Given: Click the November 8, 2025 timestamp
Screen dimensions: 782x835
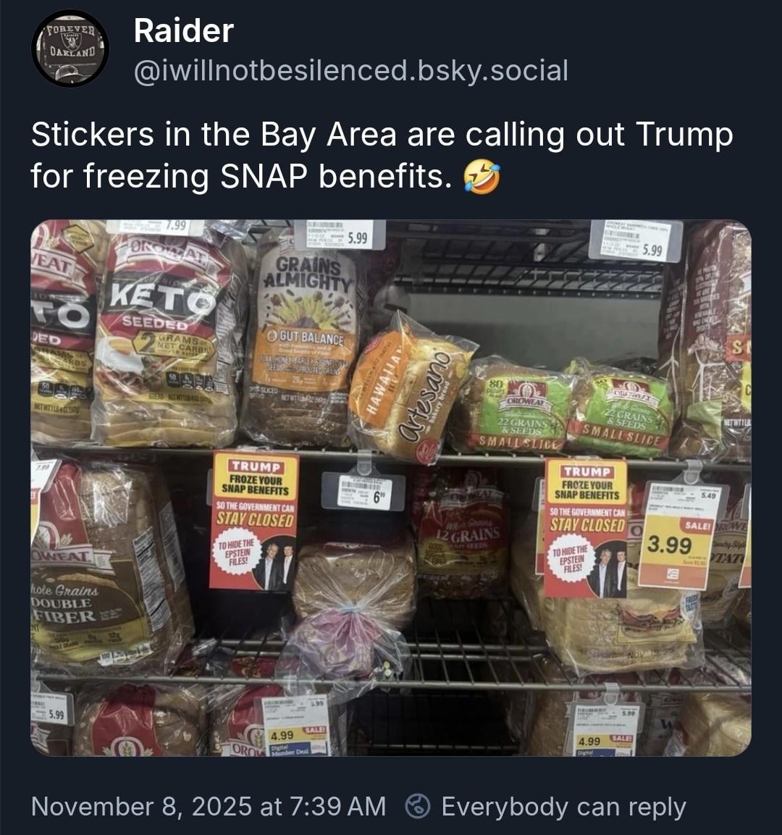Looking at the screenshot, I should coord(209,806).
